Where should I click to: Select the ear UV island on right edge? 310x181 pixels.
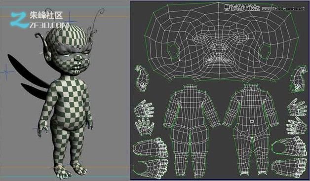click(299, 79)
